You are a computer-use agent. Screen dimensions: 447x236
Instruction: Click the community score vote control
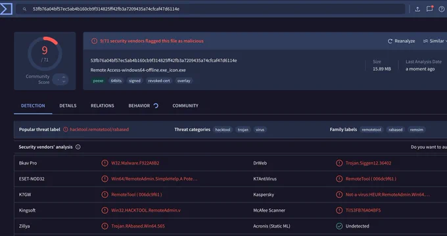pyautogui.click(x=60, y=79)
